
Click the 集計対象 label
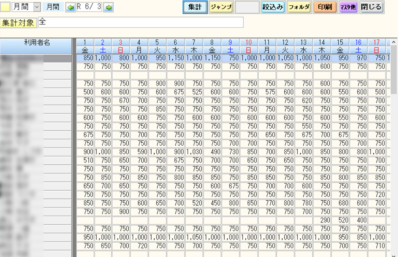point(18,23)
